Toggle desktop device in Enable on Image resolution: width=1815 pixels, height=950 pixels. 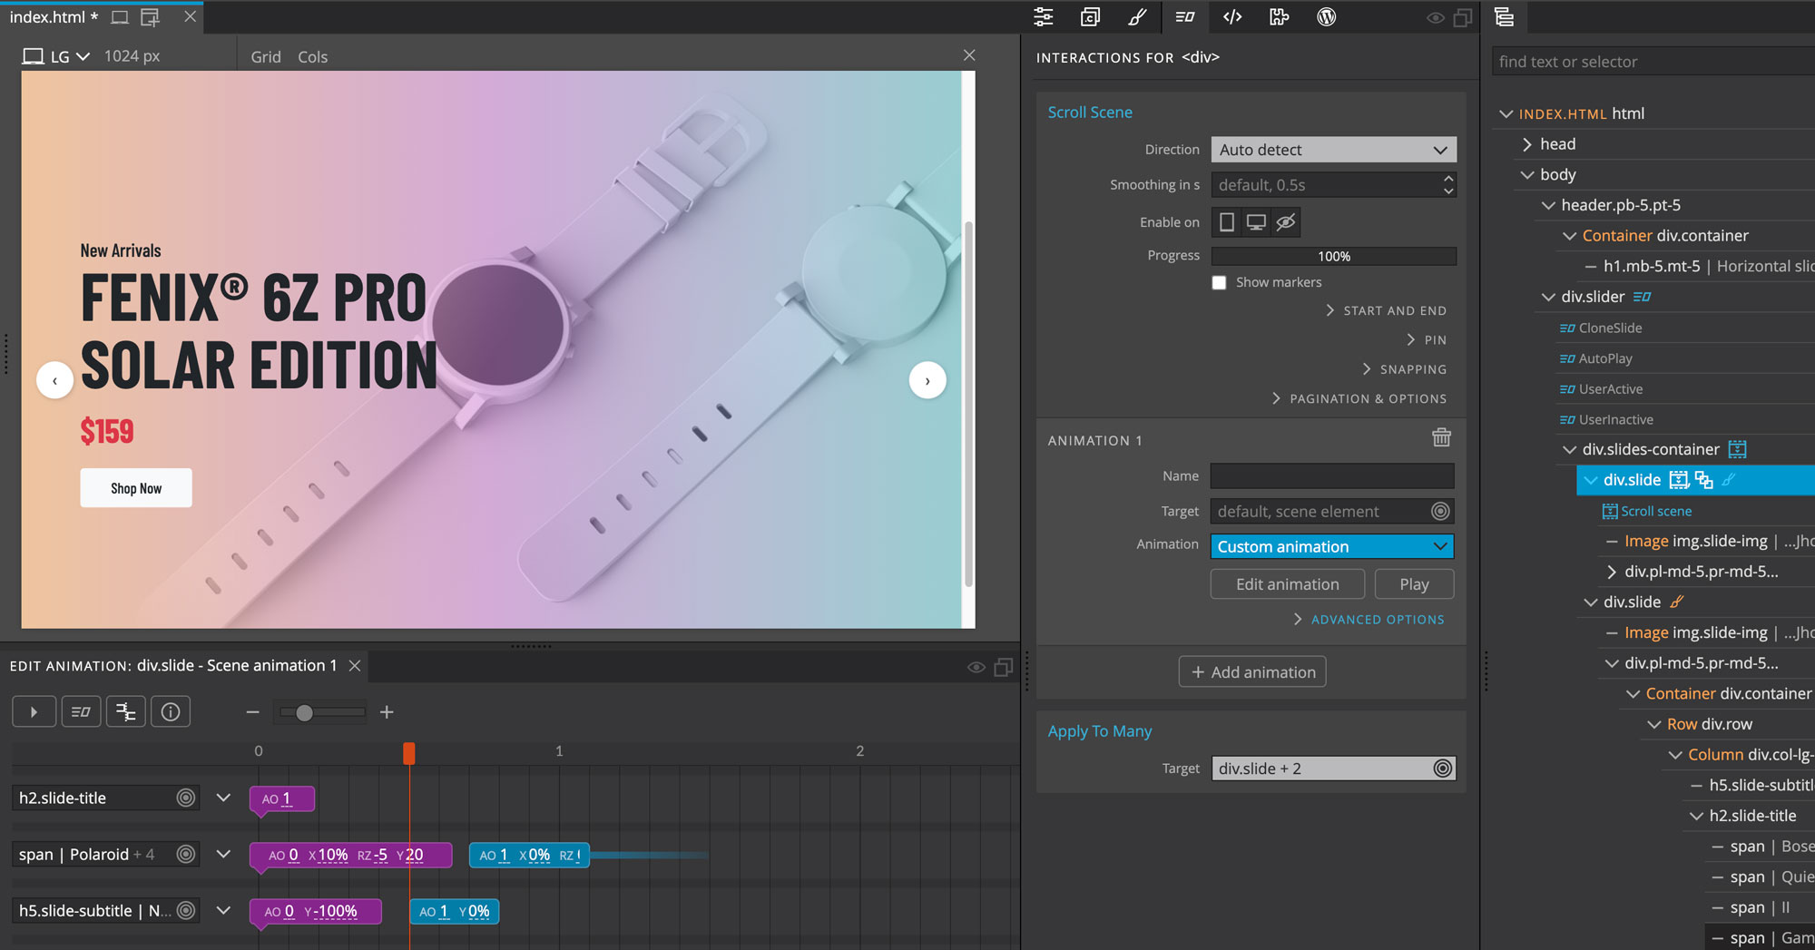click(x=1256, y=222)
